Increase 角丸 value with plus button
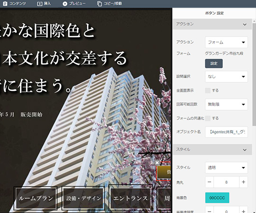This screenshot has height=213, width=256. (243, 182)
